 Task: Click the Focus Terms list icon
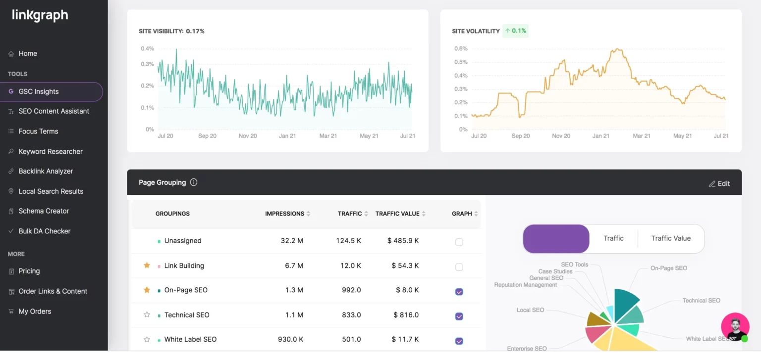pyautogui.click(x=10, y=131)
